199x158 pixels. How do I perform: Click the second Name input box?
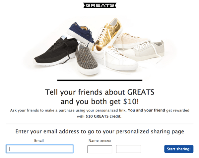tap(128, 149)
